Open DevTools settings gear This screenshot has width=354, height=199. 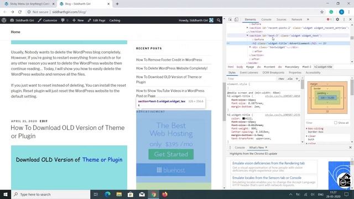pos(337,20)
